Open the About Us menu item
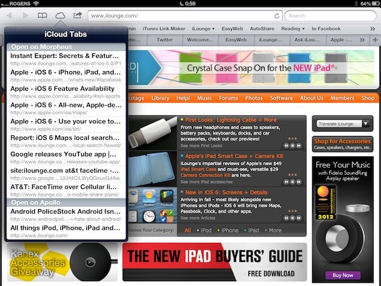This screenshot has height=286, width=381. 312,98
